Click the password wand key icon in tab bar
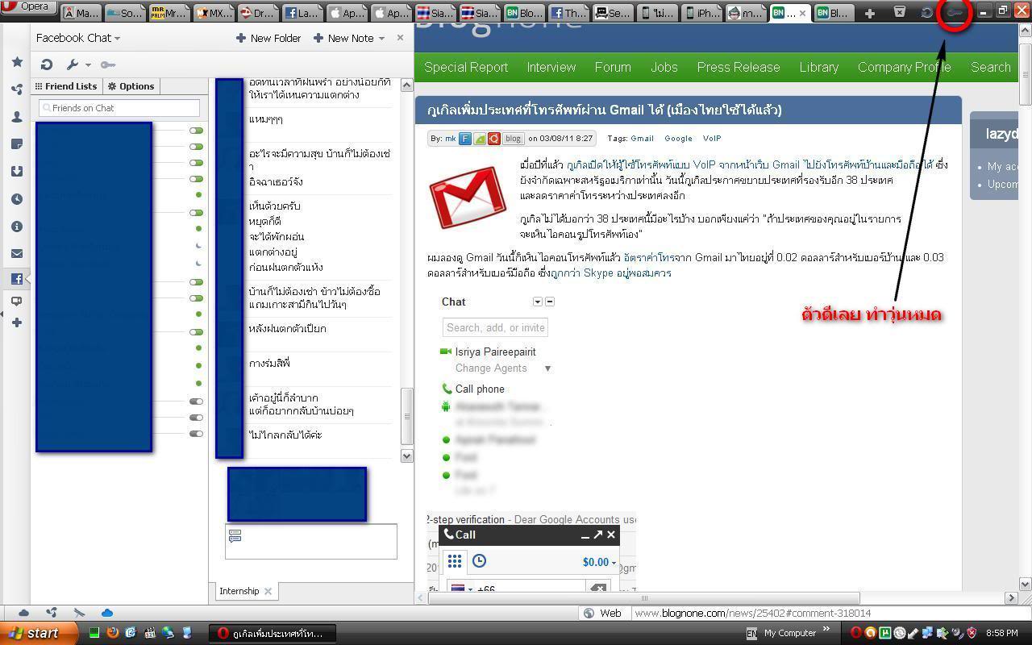This screenshot has width=1032, height=645. (955, 12)
